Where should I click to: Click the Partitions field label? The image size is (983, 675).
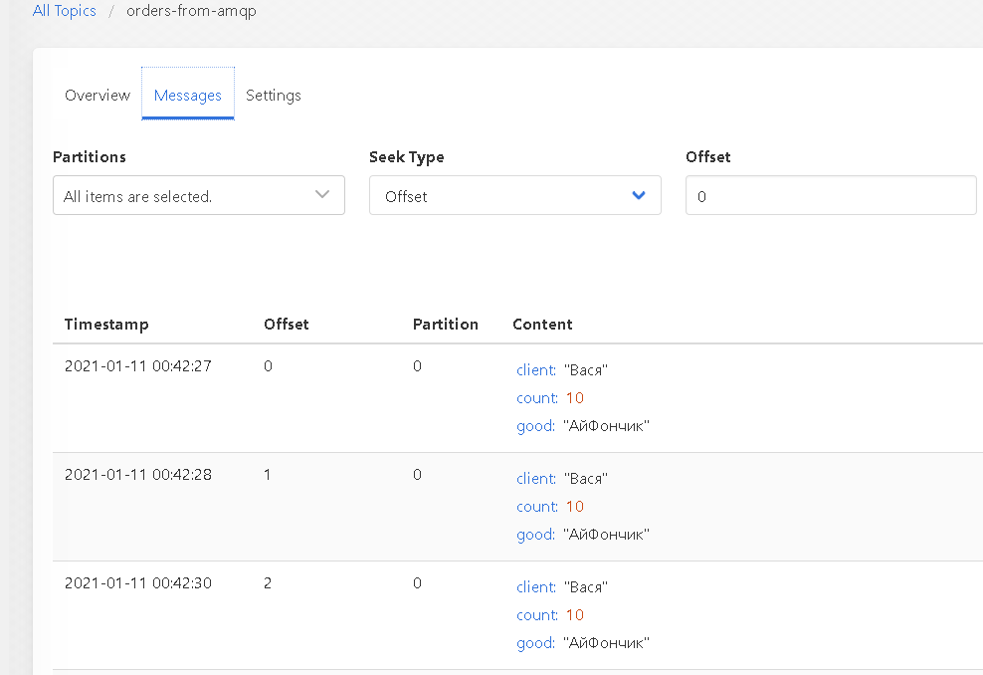[x=90, y=157]
